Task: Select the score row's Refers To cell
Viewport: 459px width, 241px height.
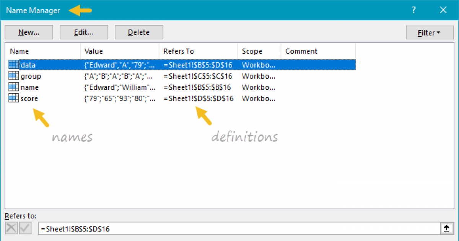Action: tap(198, 98)
